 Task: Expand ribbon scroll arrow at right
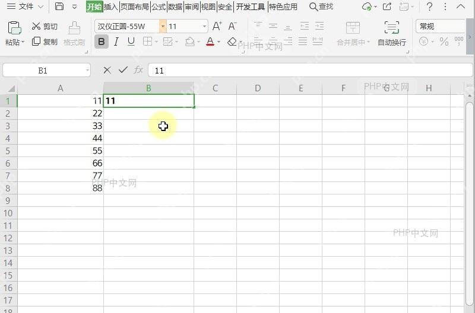(470, 37)
